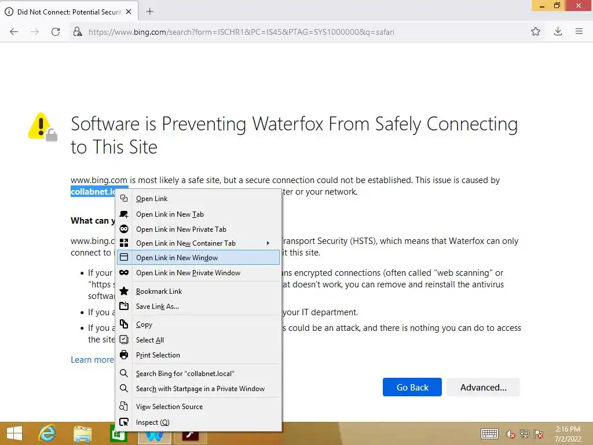593x445 pixels.
Task: Click the error heading text
Action: pos(294,135)
